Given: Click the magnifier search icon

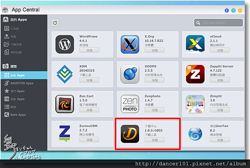Looking at the screenshot, I should 198,23.
